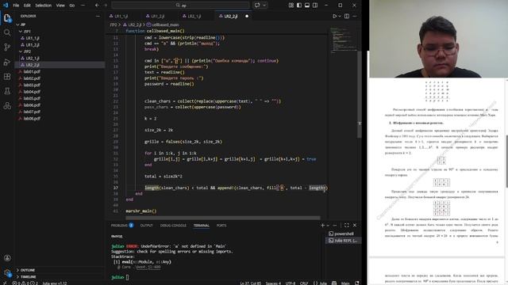Toggle the bottom panel visibility
The height and width of the screenshot is (285, 508).
point(307,6)
